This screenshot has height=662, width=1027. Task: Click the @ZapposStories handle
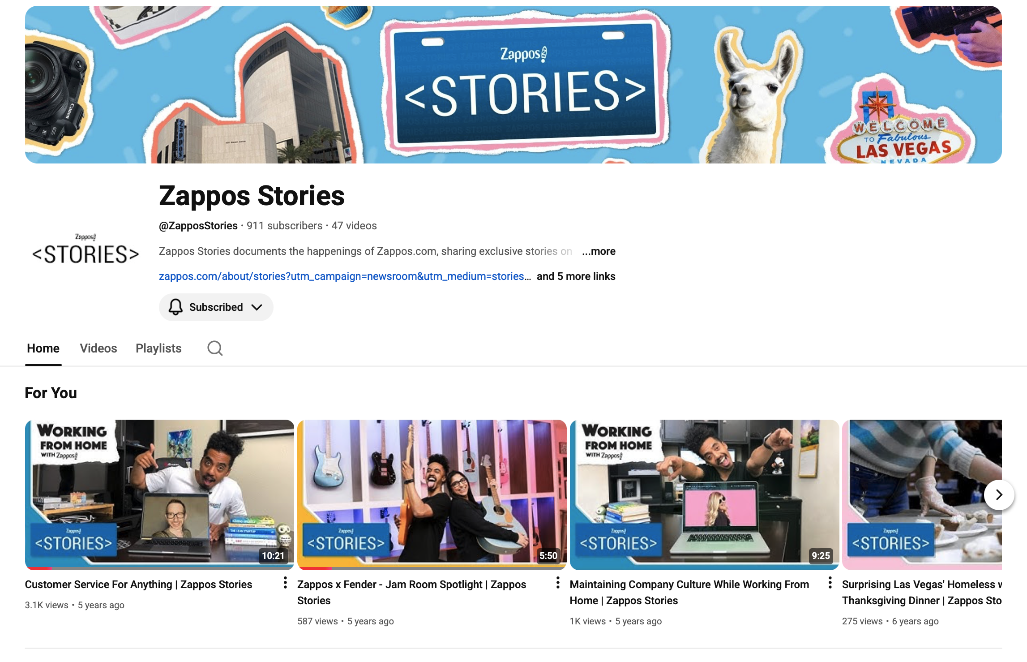click(x=197, y=225)
